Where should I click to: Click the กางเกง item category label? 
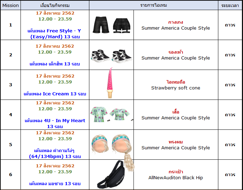pos(176,22)
